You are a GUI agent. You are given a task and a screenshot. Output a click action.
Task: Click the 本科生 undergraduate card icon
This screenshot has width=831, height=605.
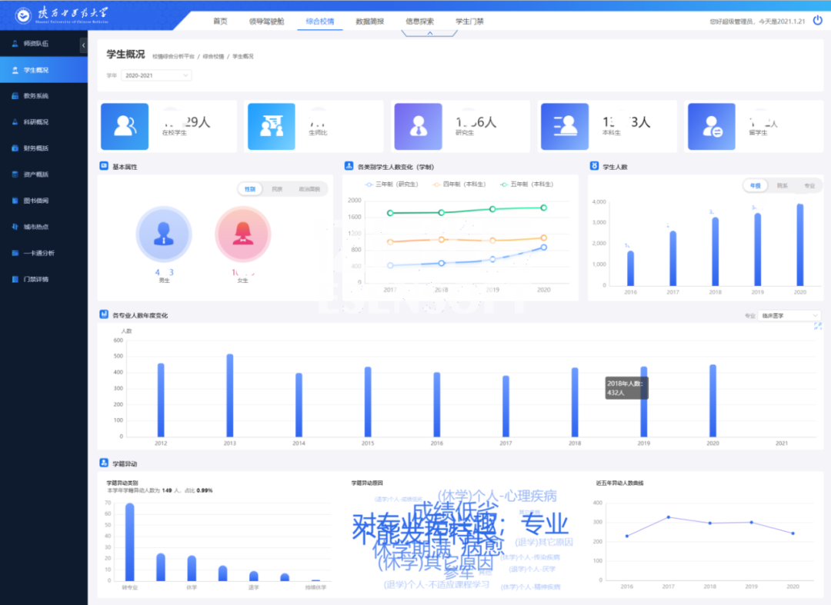[565, 125]
